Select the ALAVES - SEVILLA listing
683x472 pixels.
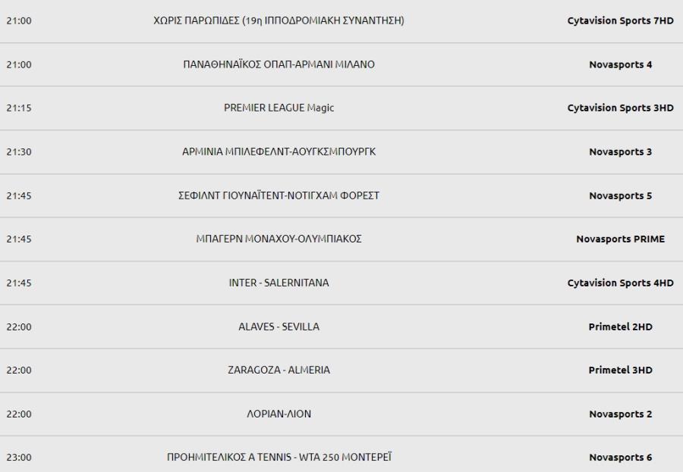(x=279, y=327)
